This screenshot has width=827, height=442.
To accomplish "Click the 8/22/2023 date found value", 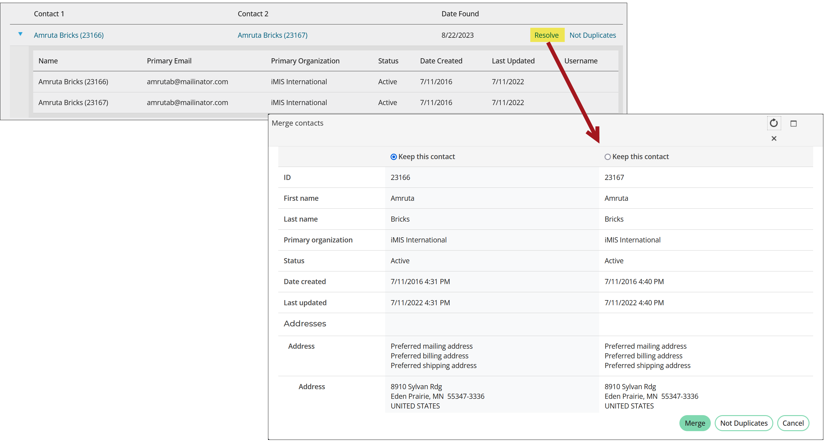I will coord(458,35).
